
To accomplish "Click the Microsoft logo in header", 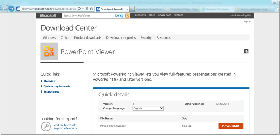I will pos(48,15).
